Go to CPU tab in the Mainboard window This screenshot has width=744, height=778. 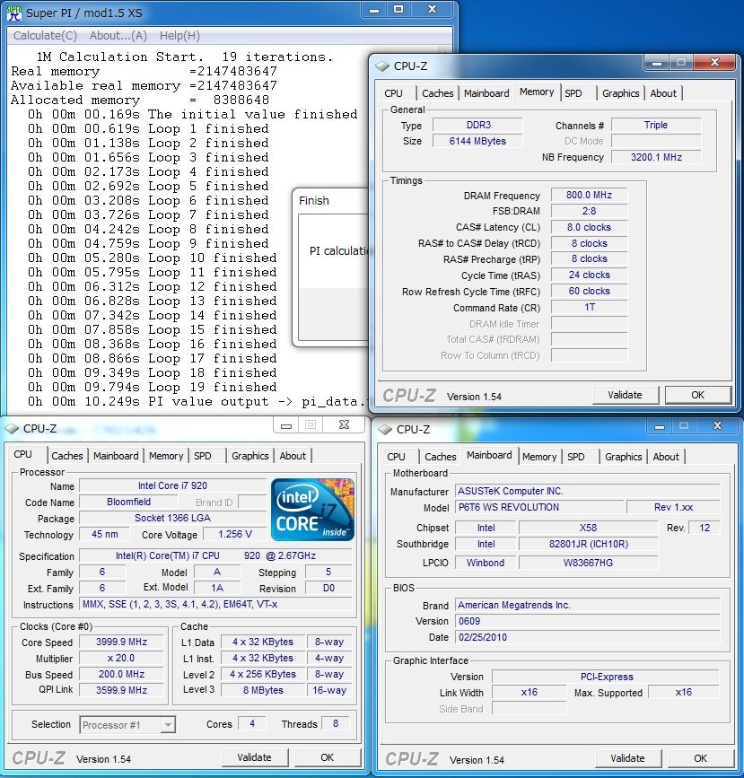[396, 457]
